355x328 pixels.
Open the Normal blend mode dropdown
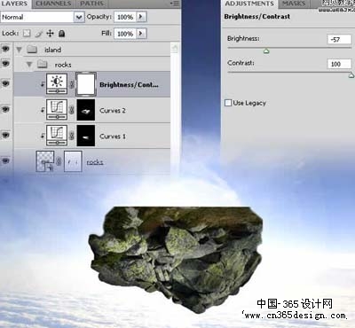(79, 17)
